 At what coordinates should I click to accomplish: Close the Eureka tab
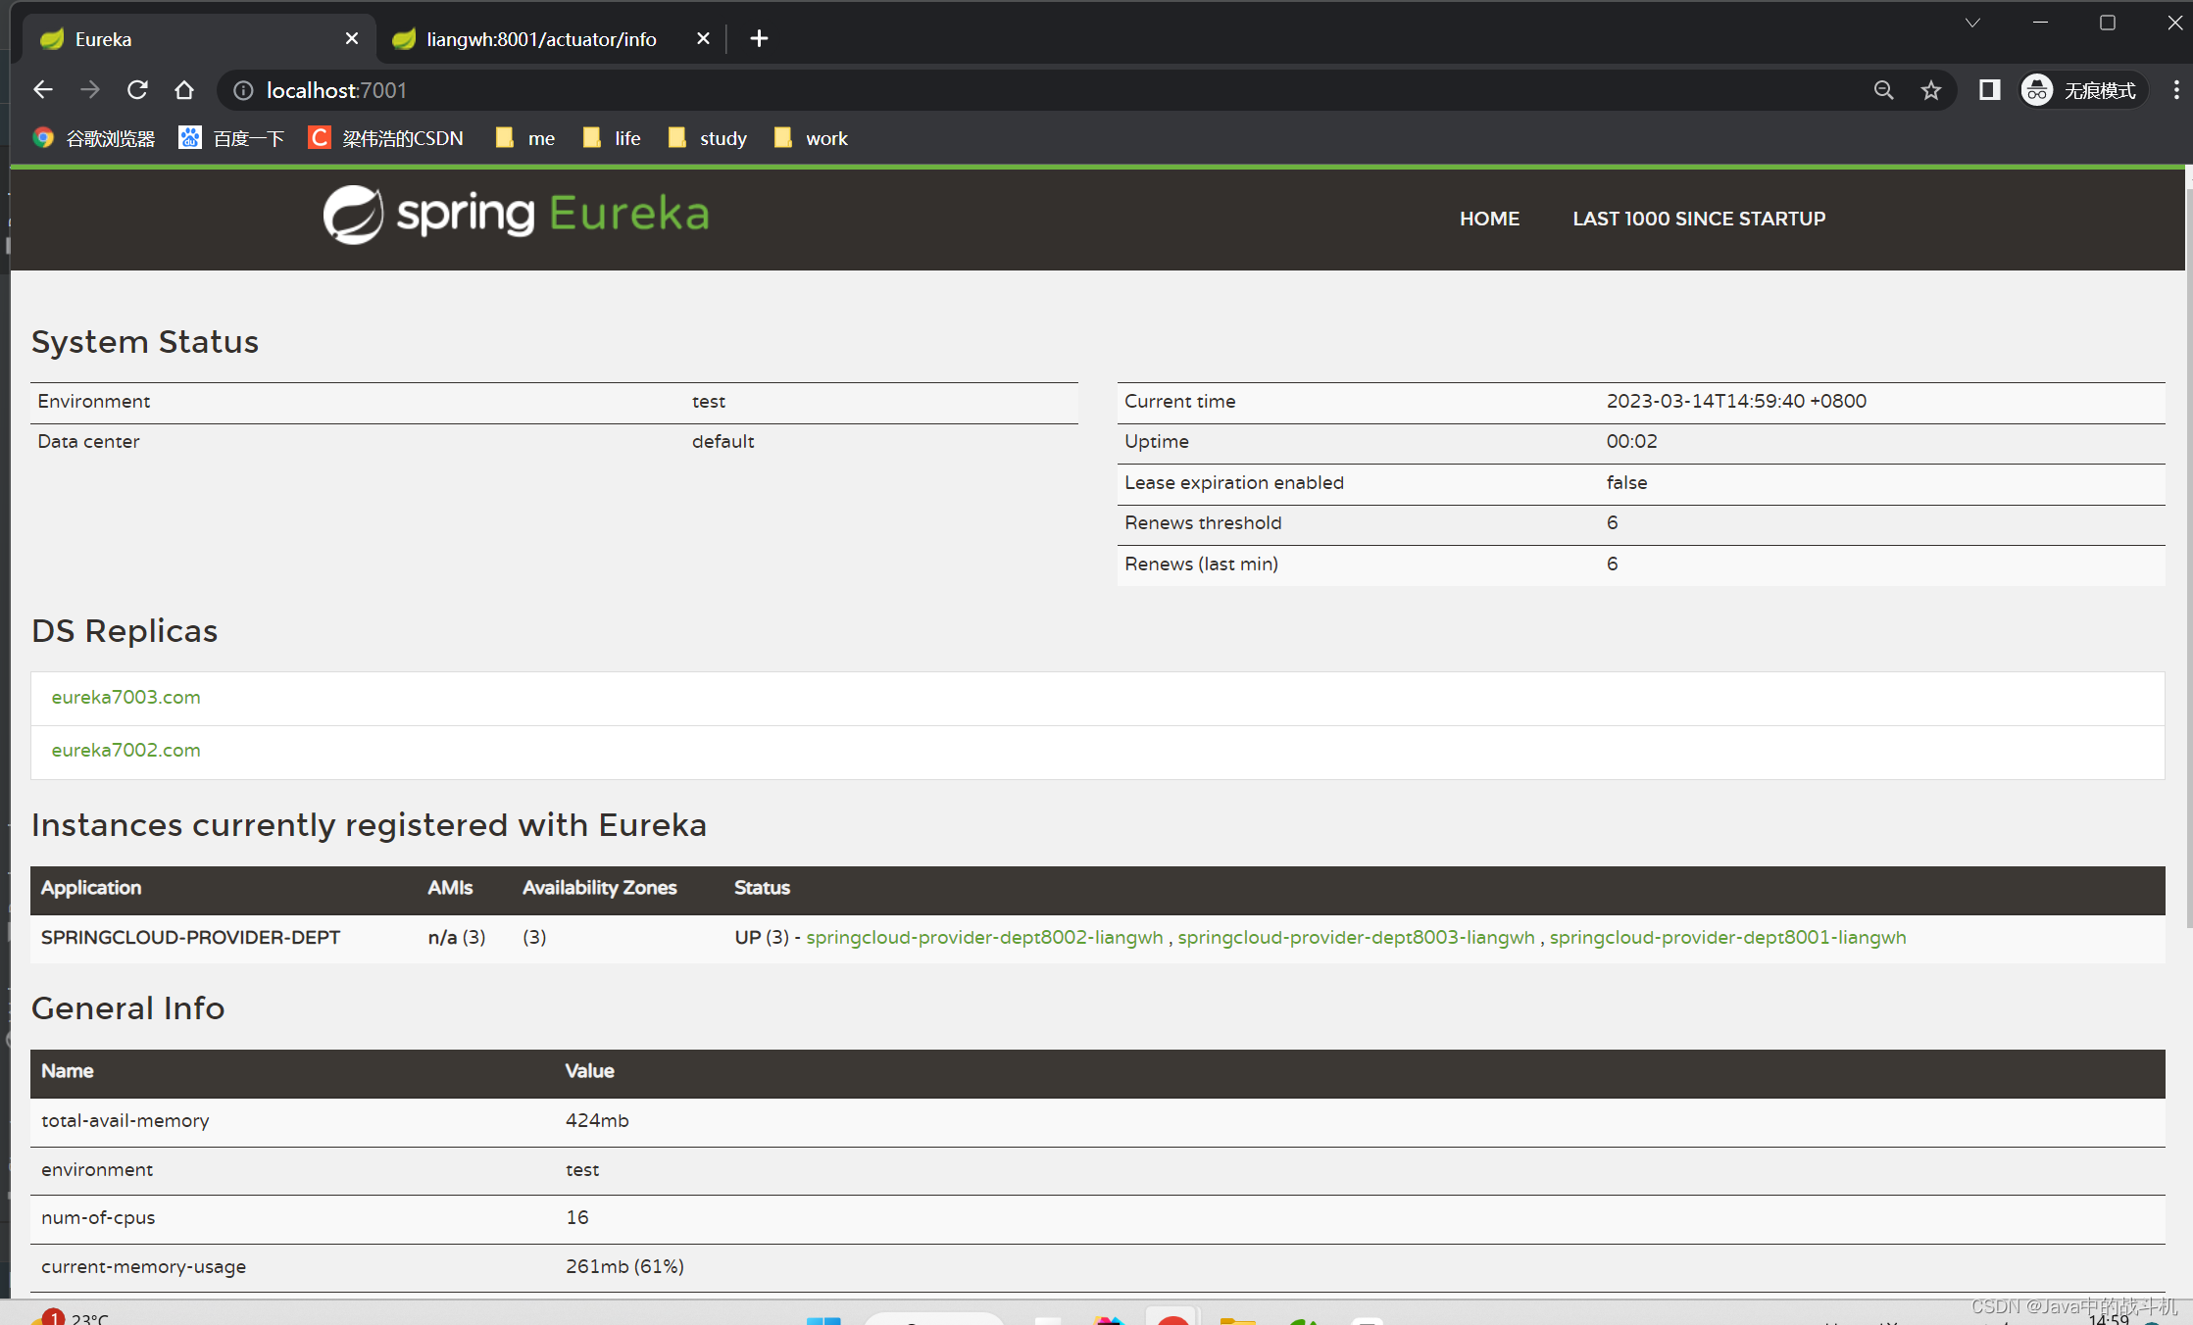[352, 38]
